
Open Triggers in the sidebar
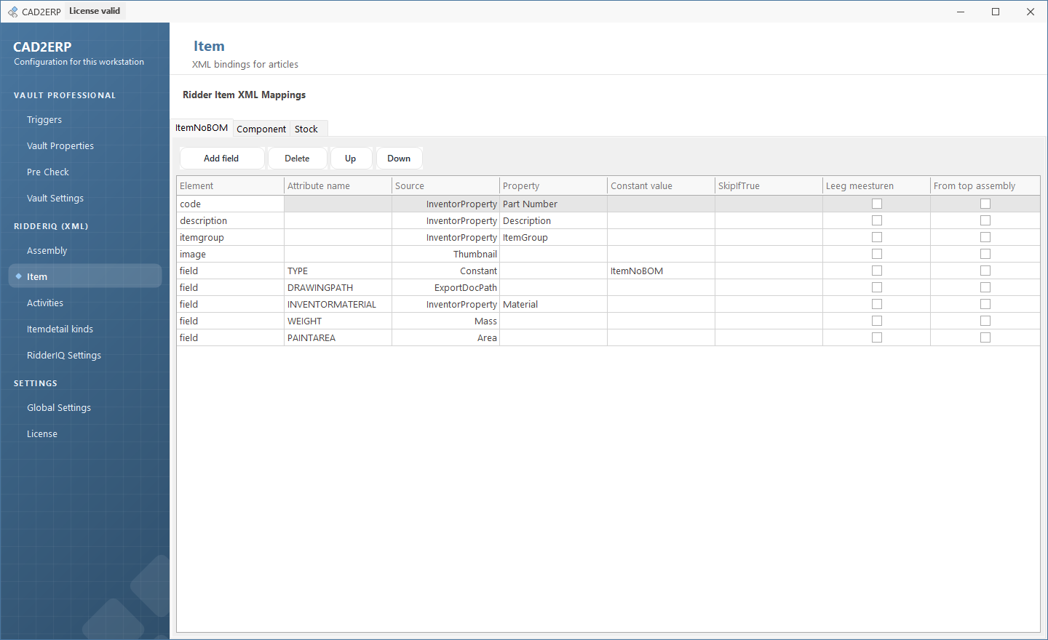coord(85,120)
